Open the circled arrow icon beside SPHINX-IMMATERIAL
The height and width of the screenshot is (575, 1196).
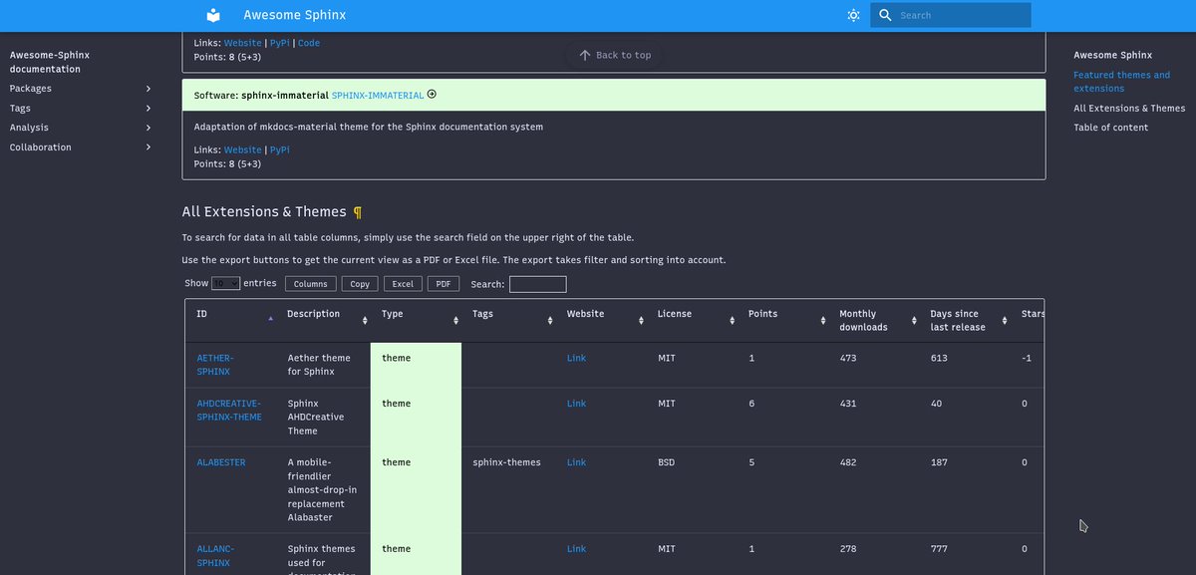pyautogui.click(x=432, y=95)
